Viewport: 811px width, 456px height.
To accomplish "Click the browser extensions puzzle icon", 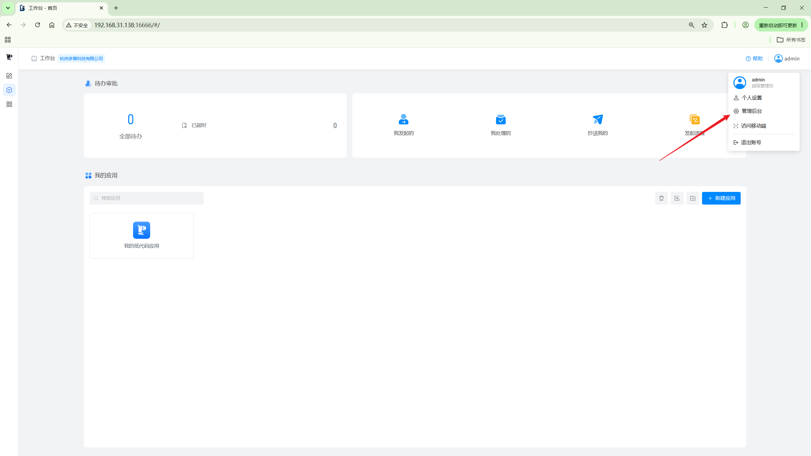I will [x=725, y=25].
